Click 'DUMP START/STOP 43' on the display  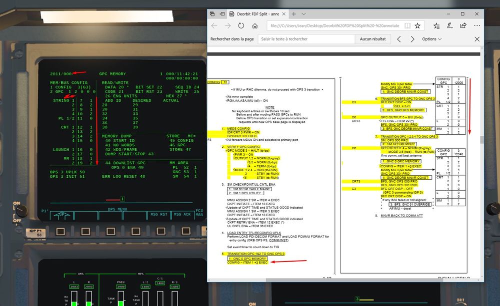point(129,154)
